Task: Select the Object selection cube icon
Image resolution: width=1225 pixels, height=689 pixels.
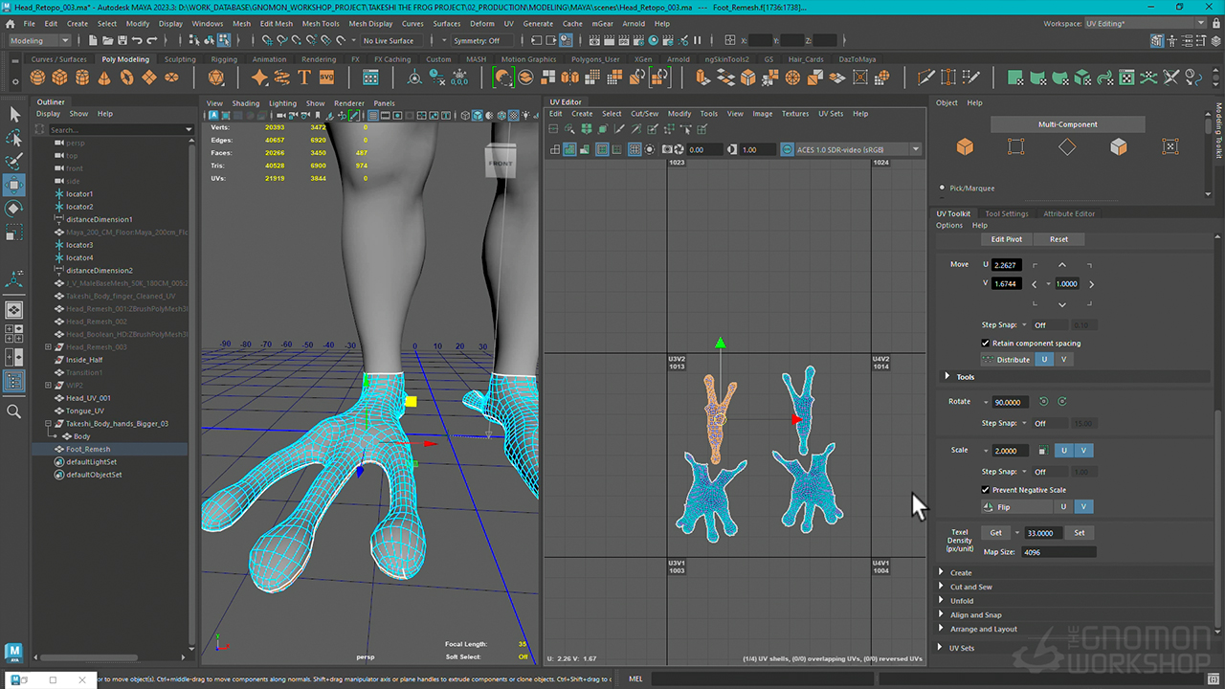Action: tap(965, 146)
